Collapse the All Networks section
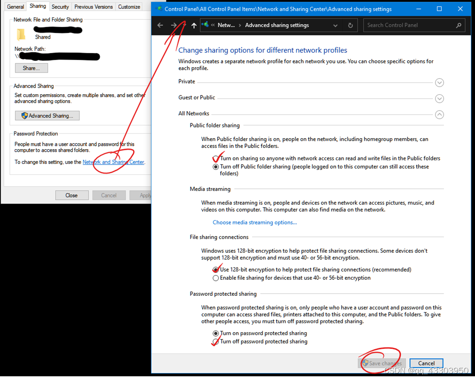This screenshot has height=379, width=475. point(439,115)
